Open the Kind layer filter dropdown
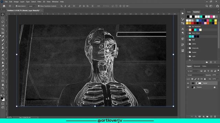 pos(193,71)
